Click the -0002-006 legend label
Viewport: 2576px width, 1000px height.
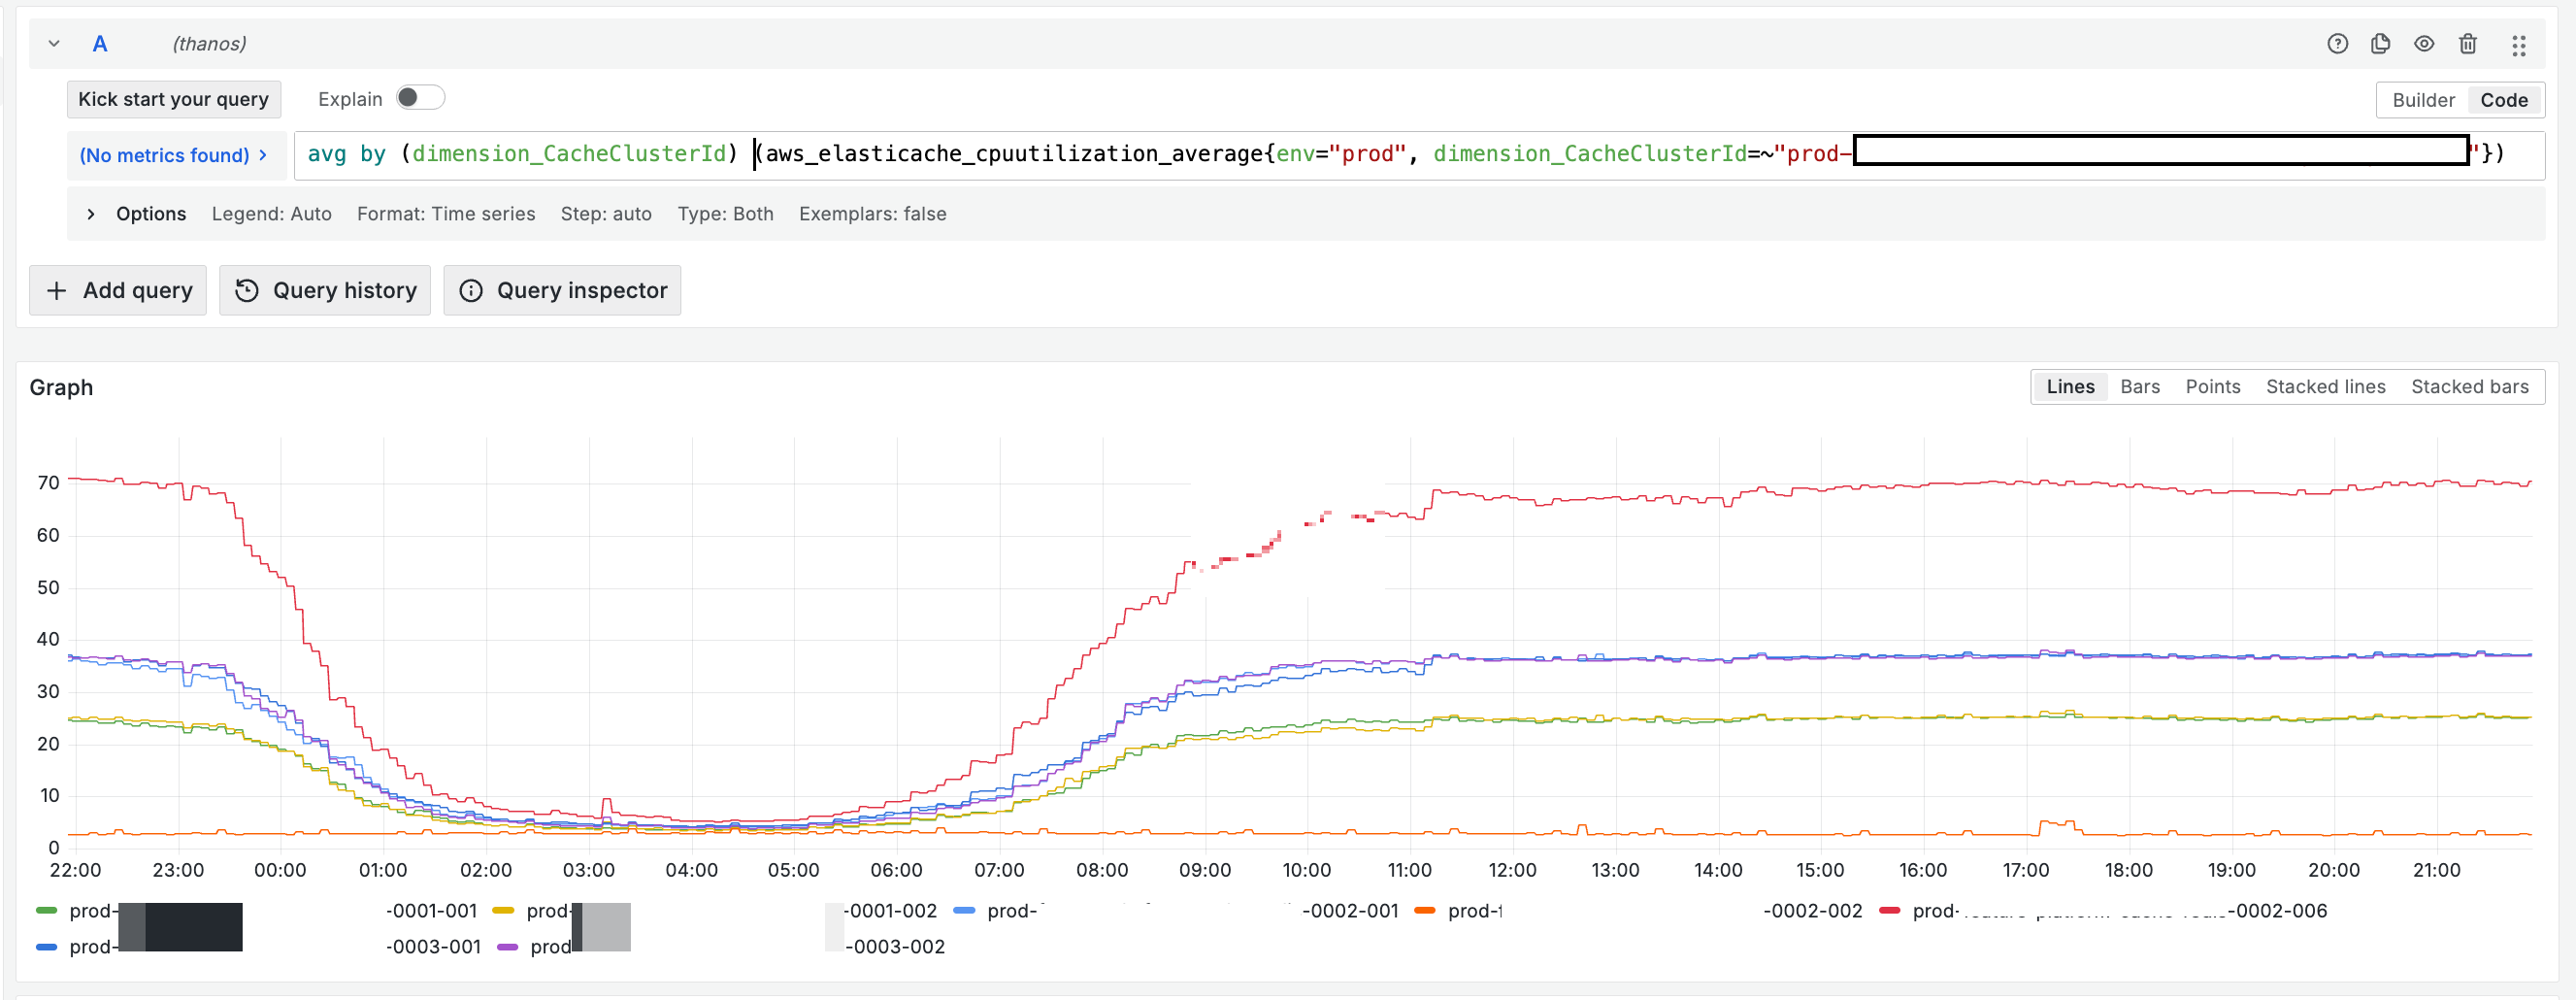point(2119,911)
